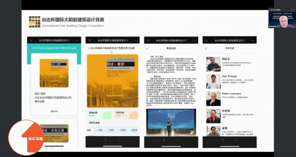Tap the bottom forward arrow on the 优秀作品库 screen
296x157 pixels.
[120, 140]
